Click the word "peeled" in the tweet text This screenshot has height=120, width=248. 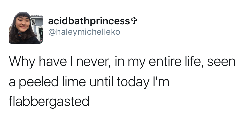39,83
